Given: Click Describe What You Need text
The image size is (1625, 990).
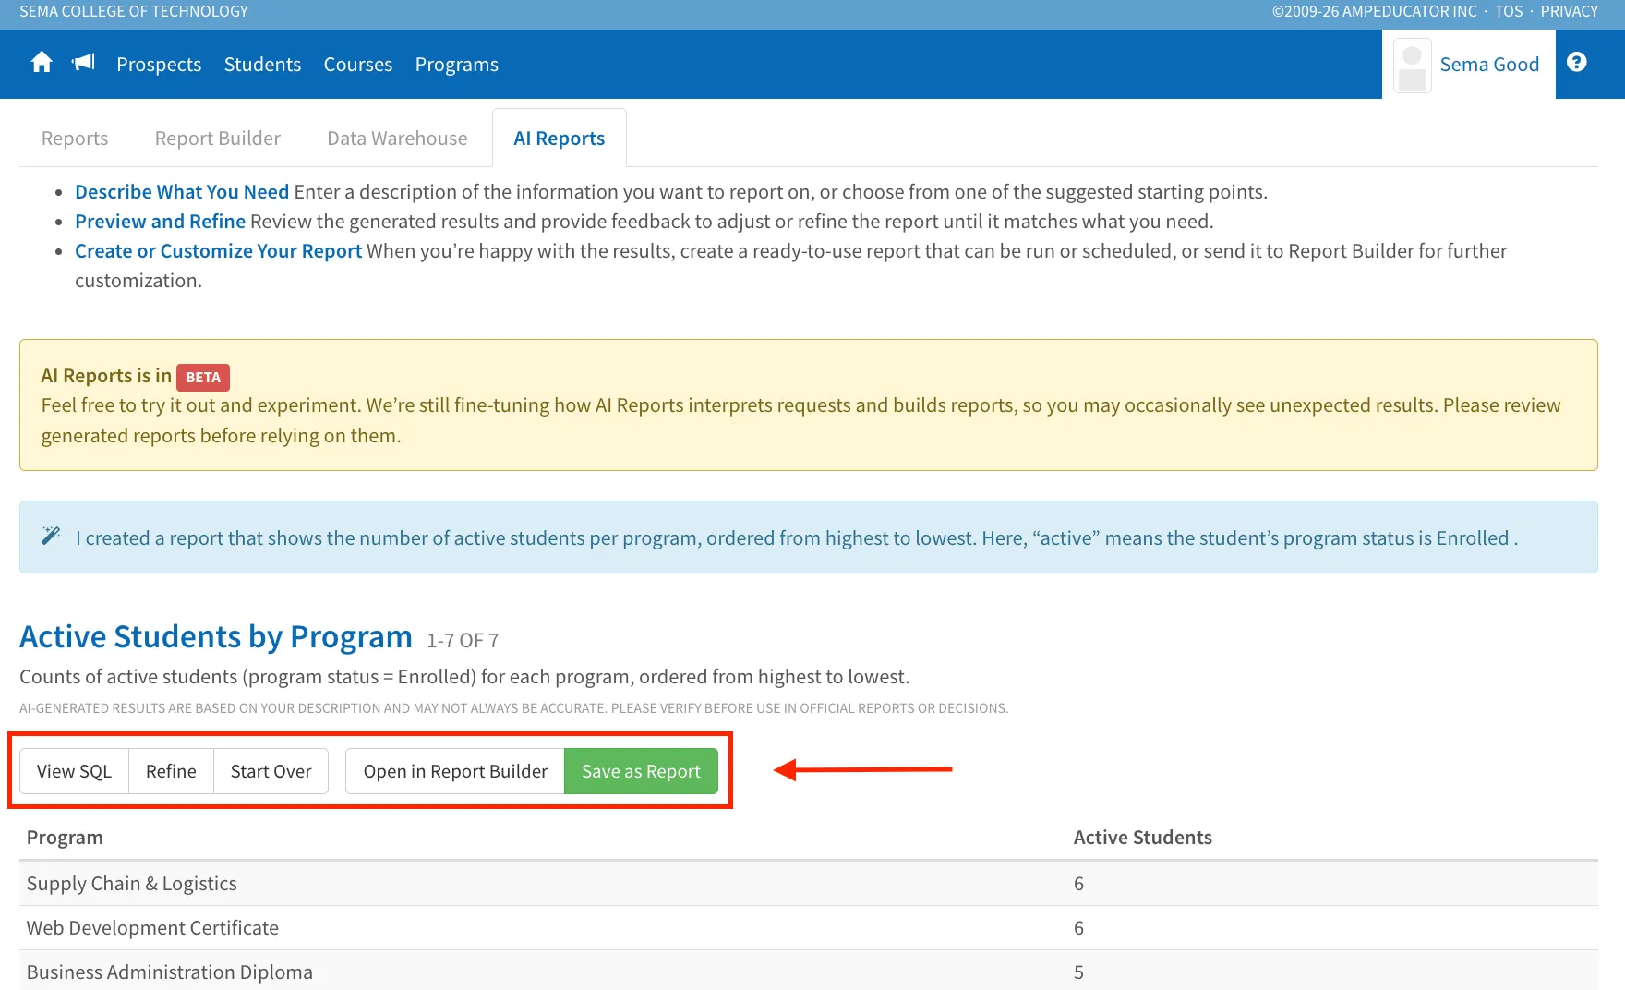Looking at the screenshot, I should coord(182,192).
